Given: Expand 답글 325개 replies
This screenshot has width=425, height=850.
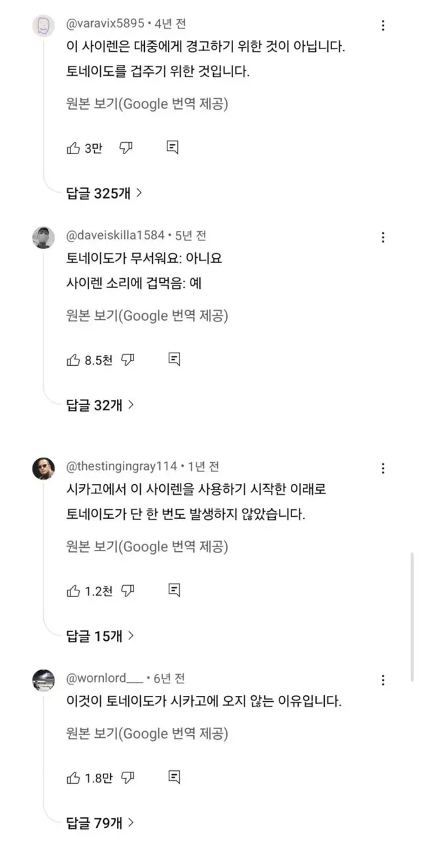Looking at the screenshot, I should point(104,193).
